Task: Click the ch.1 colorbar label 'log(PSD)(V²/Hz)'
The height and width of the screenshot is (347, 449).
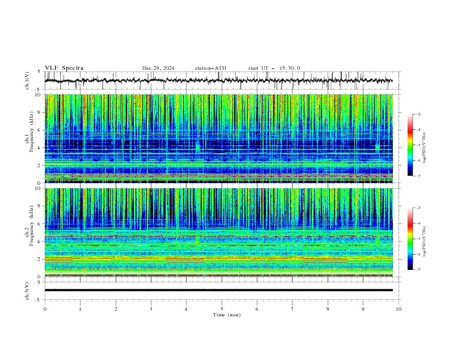Action: pyautogui.click(x=425, y=148)
